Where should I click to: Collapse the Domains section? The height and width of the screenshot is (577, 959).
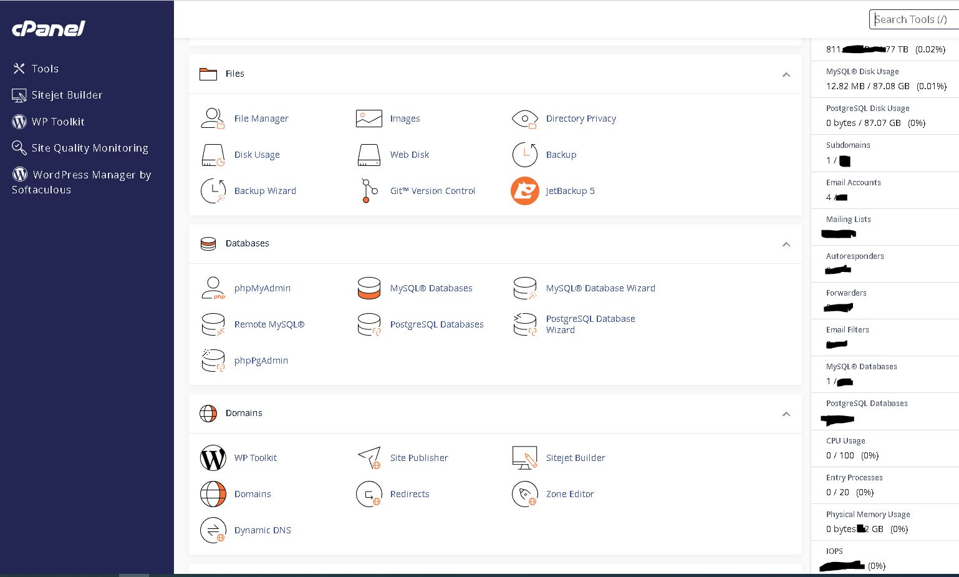point(786,414)
